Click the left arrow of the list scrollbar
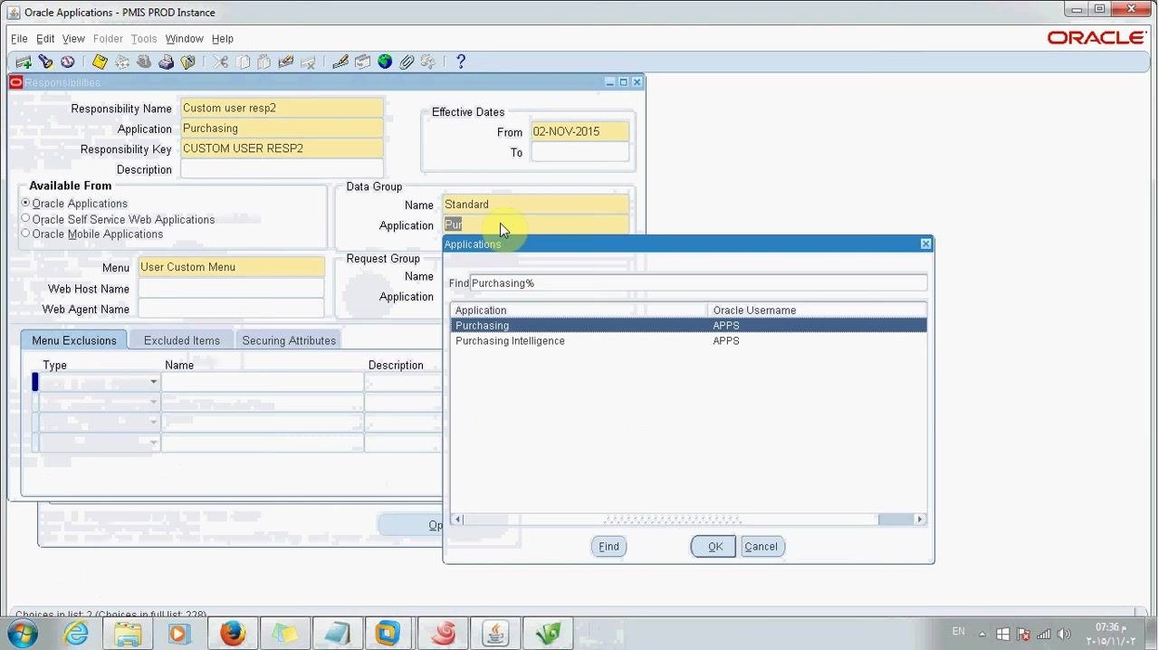The height and width of the screenshot is (650, 1159). 458,520
